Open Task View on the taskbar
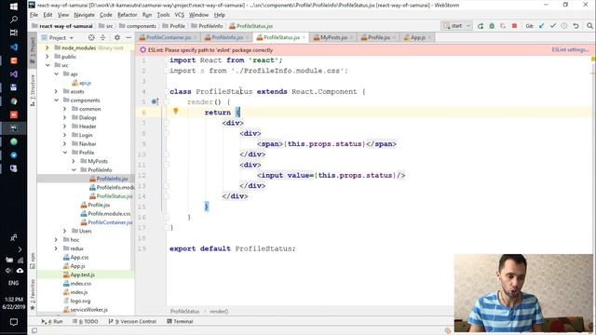 14,33
